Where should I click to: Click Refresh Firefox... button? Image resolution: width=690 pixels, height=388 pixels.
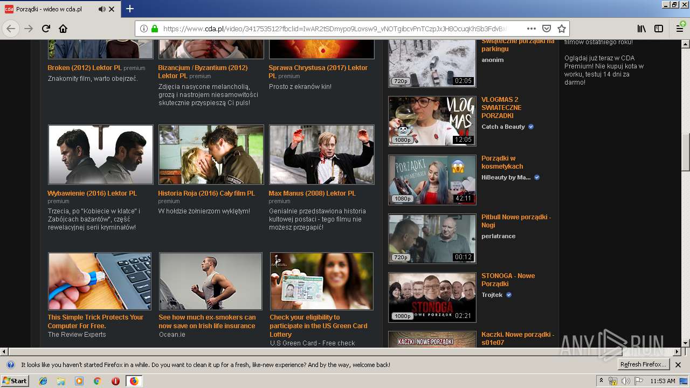click(644, 365)
